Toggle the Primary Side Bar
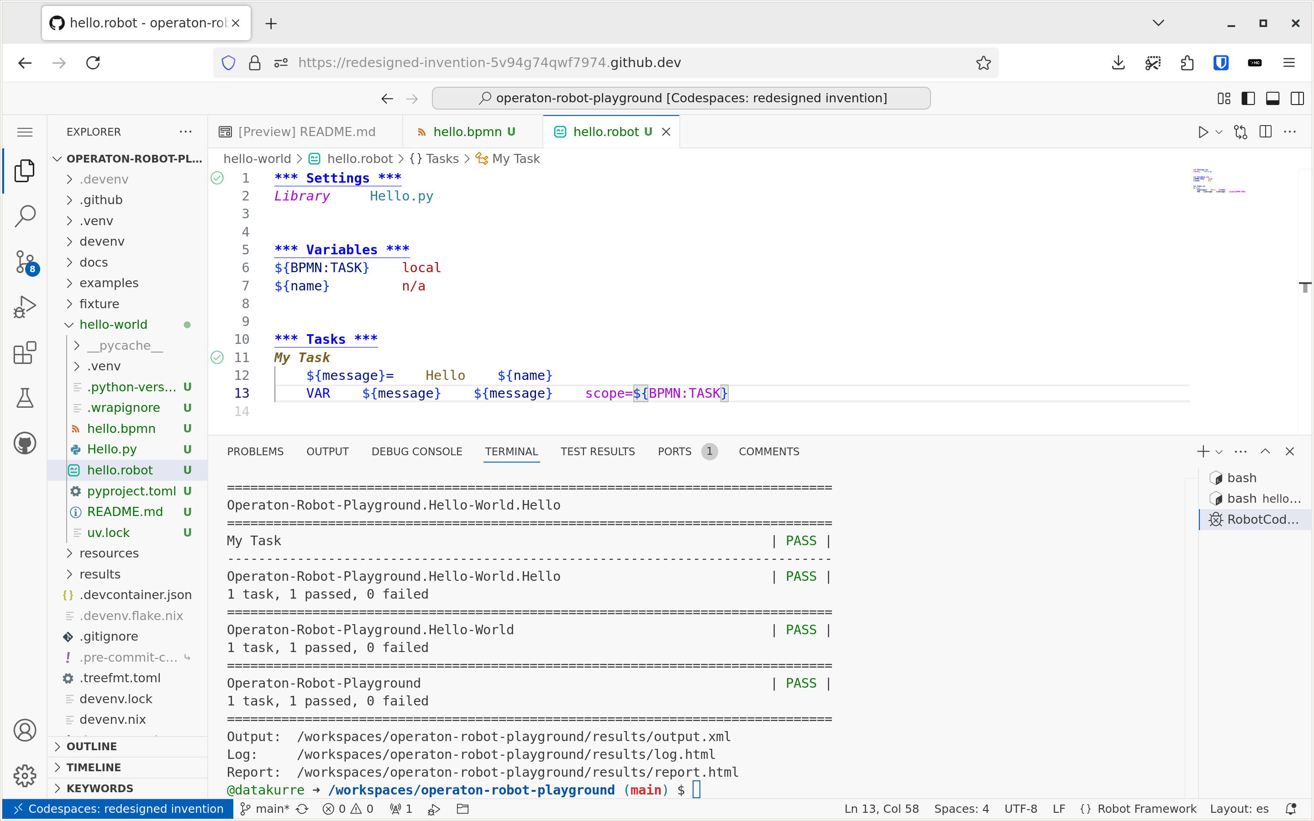Screen dimensions: 1314x821 (1248, 98)
